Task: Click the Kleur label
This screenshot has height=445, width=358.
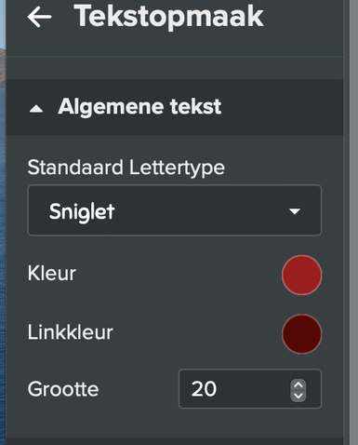Action: (x=52, y=274)
